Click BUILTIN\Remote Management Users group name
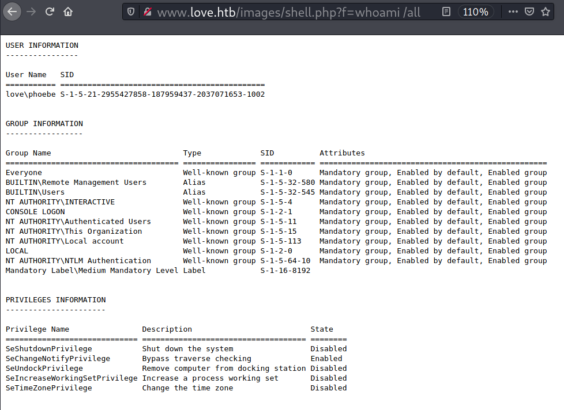 76,182
